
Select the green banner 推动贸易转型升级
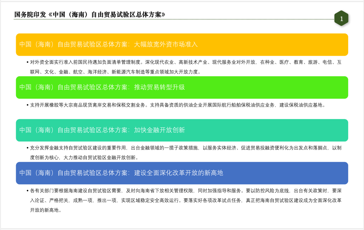point(182,87)
